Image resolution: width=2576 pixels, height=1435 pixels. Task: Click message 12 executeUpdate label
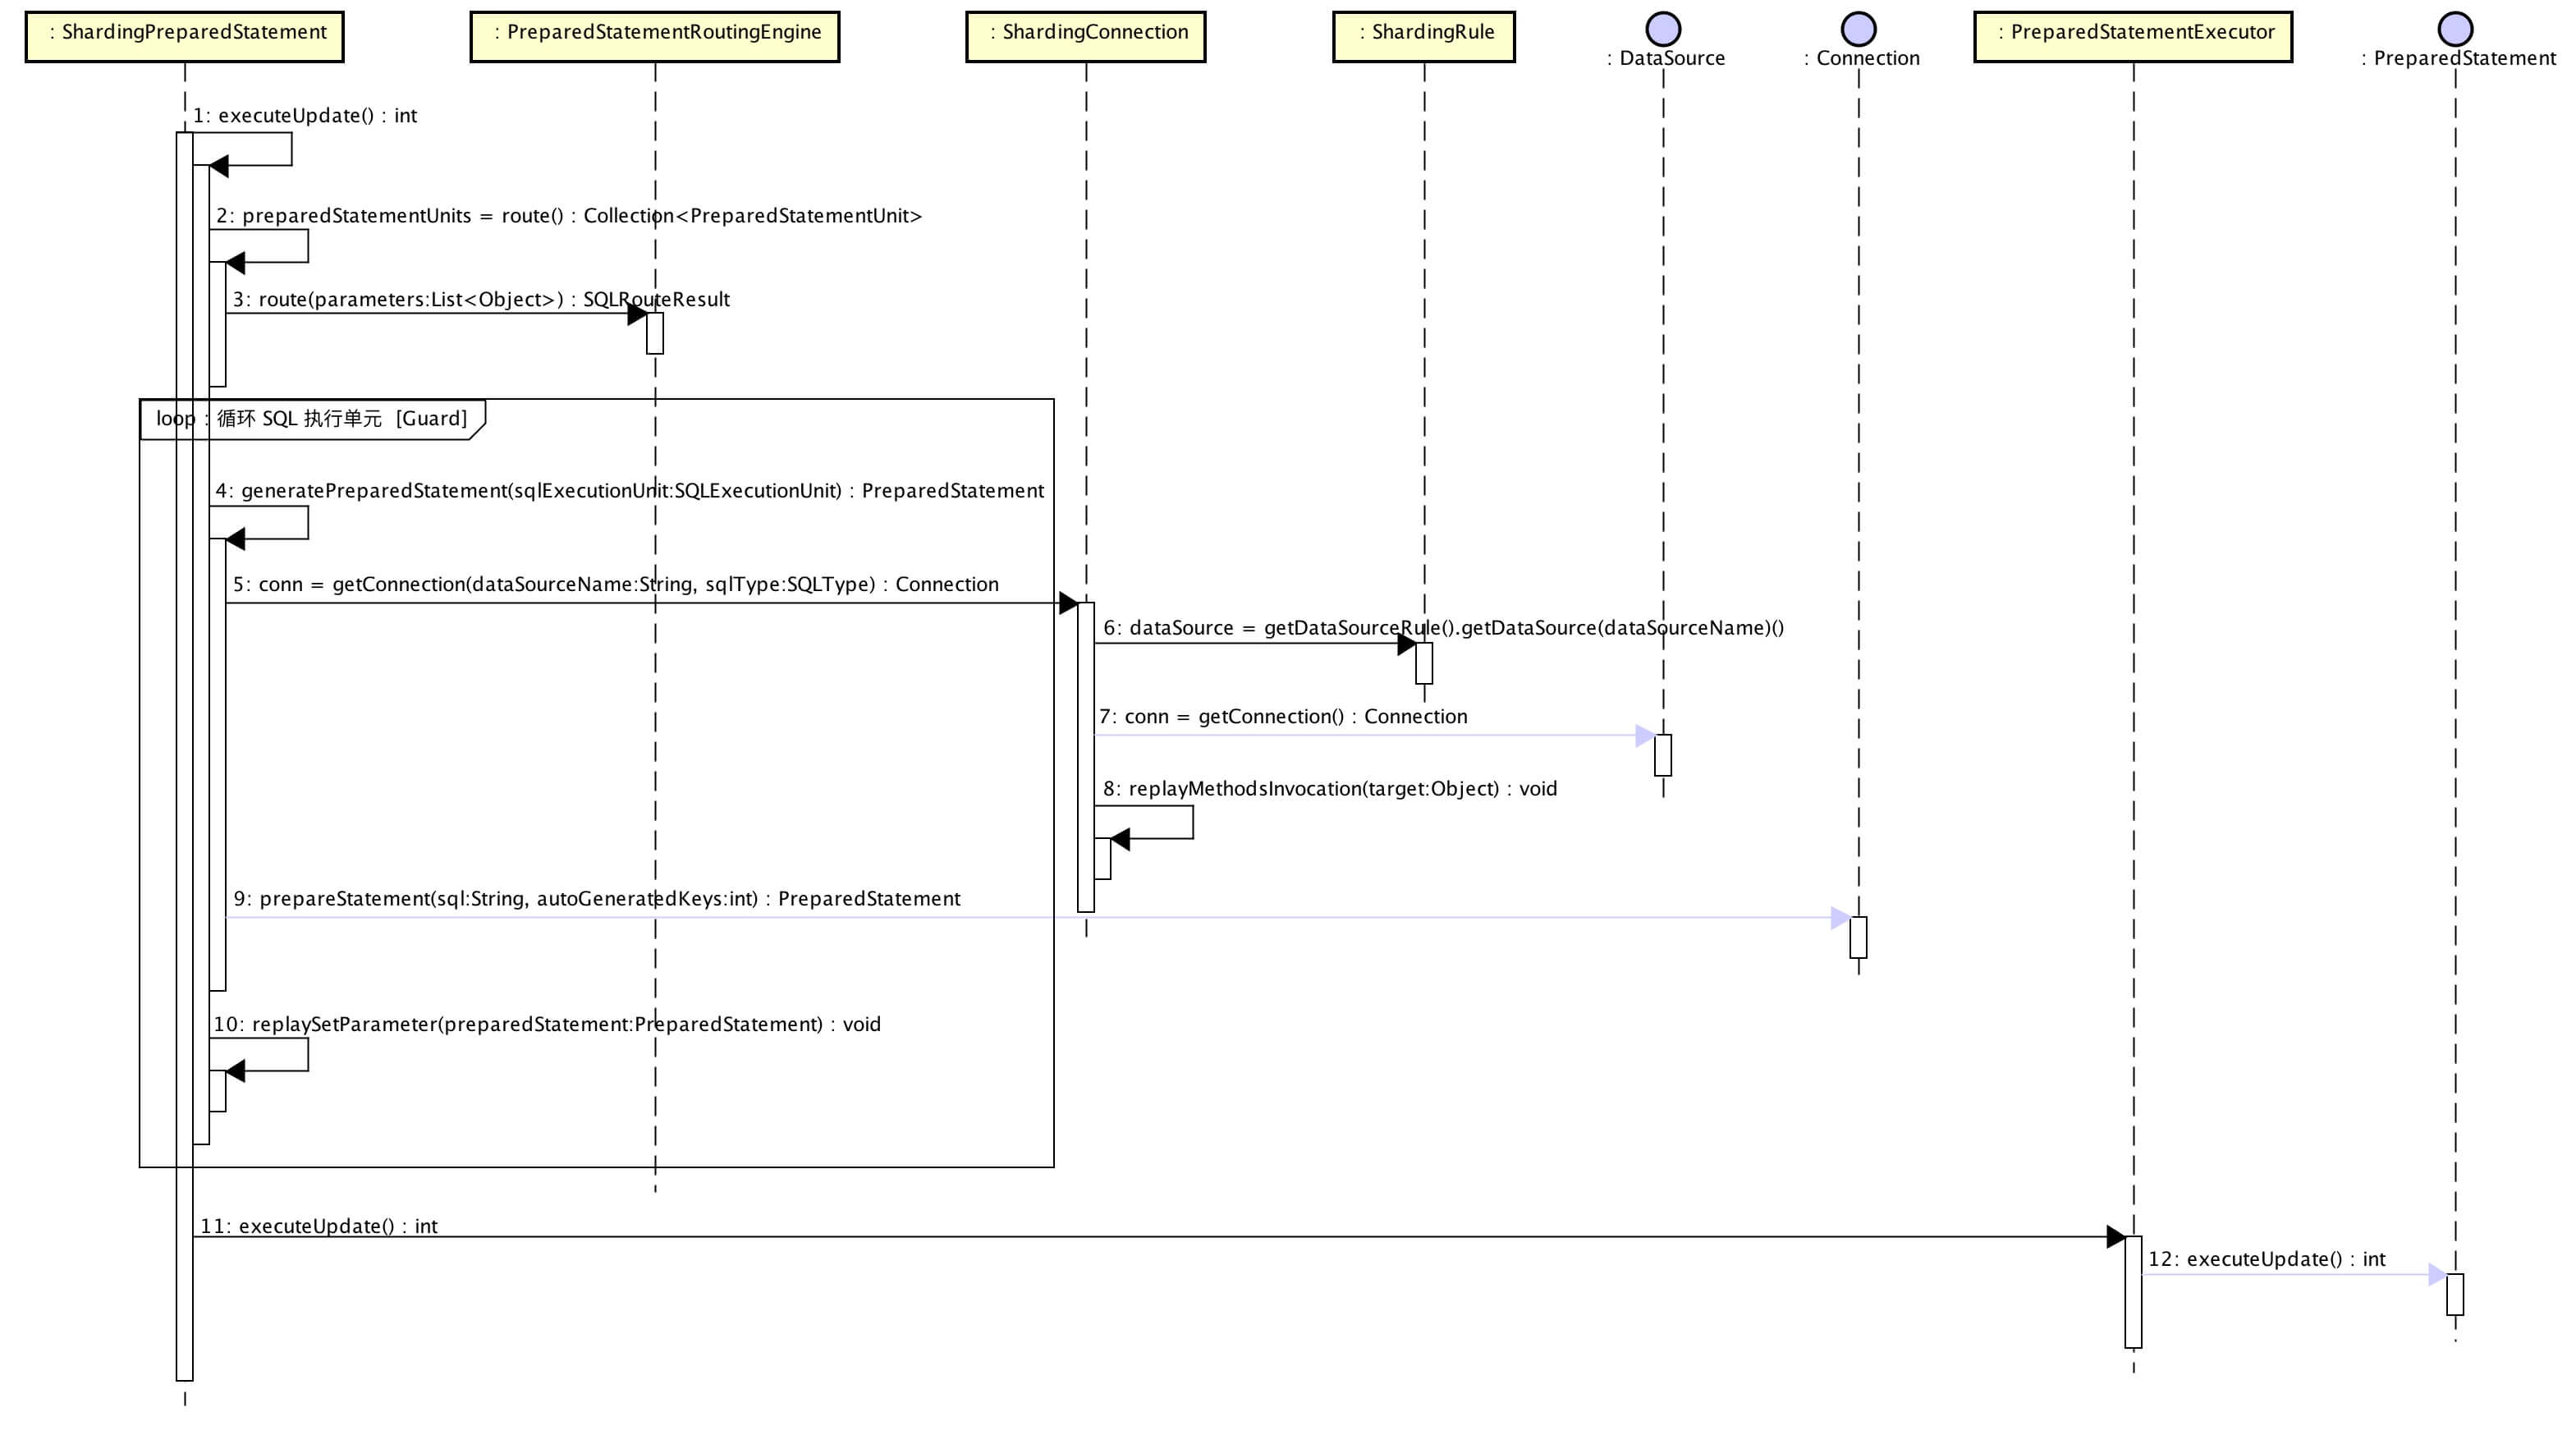pyautogui.click(x=2266, y=1260)
